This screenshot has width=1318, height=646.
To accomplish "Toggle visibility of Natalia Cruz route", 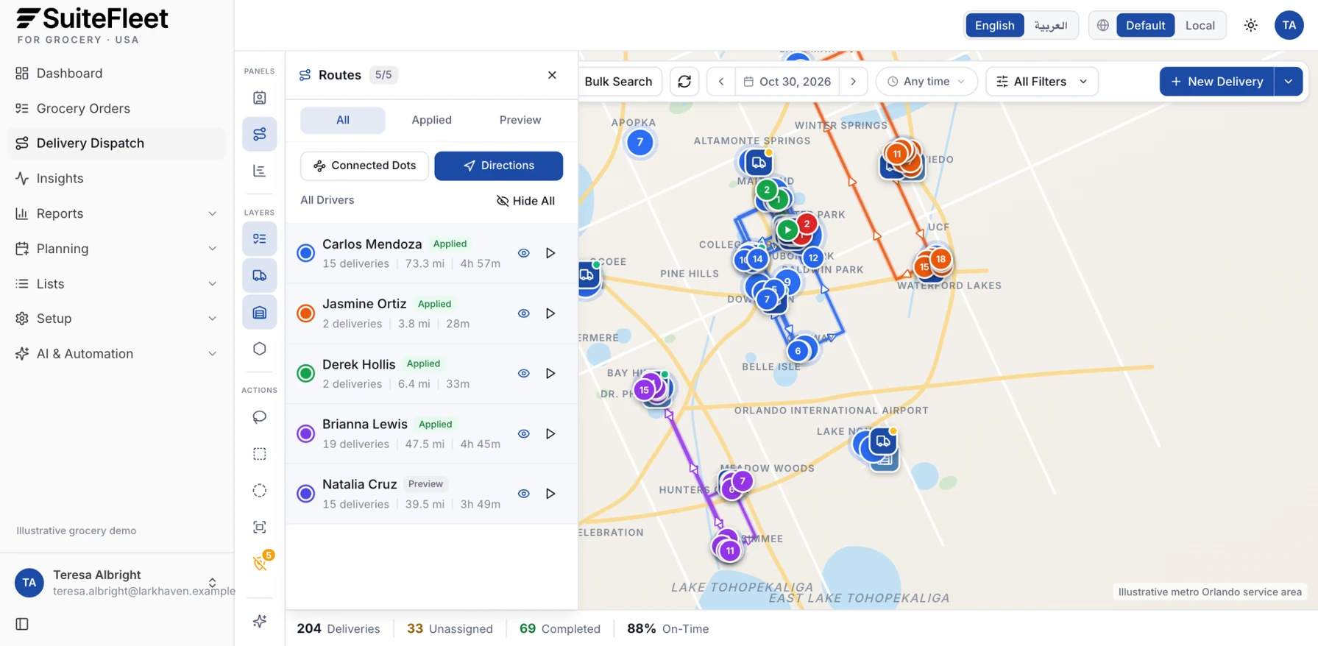I will (x=523, y=494).
